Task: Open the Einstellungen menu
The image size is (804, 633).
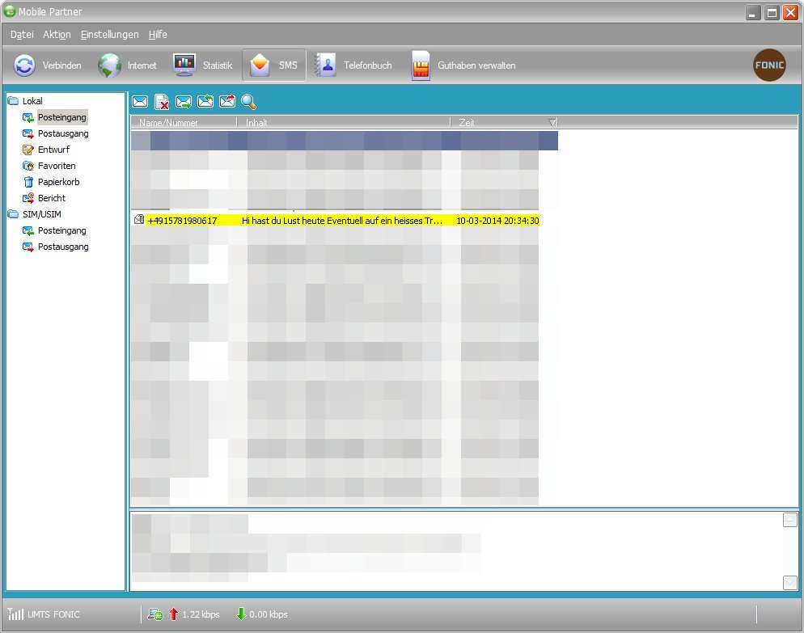Action: pyautogui.click(x=109, y=35)
